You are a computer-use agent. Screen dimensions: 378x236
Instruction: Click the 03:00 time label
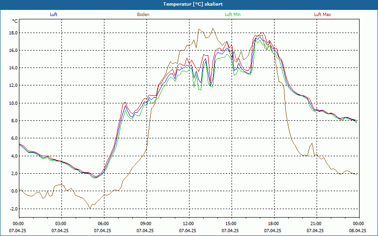click(62, 224)
